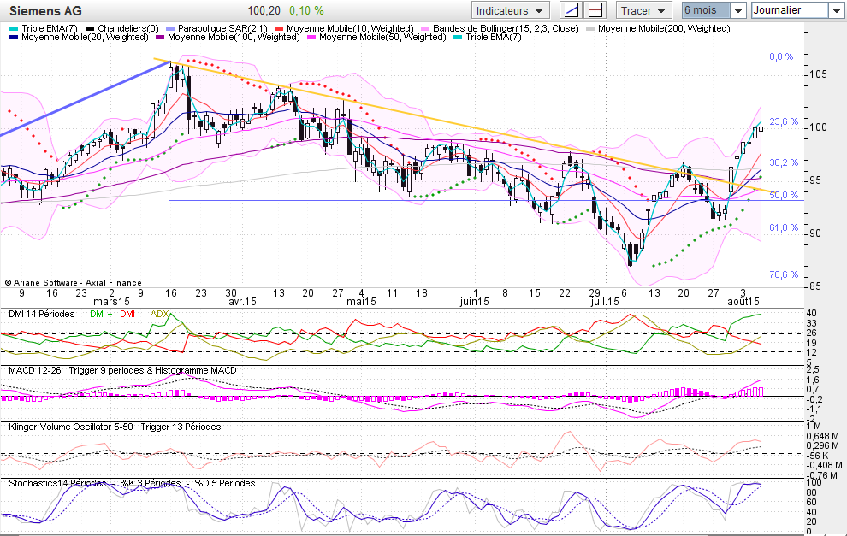Viewport: 847px width, 536px height.
Task: Select the diagonal trend line drawing tool
Action: (x=570, y=10)
